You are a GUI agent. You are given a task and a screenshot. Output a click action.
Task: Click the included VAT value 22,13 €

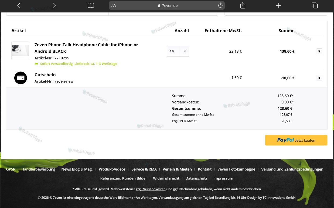pos(236,51)
